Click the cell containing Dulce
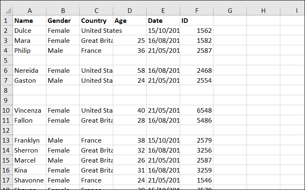 29,30
